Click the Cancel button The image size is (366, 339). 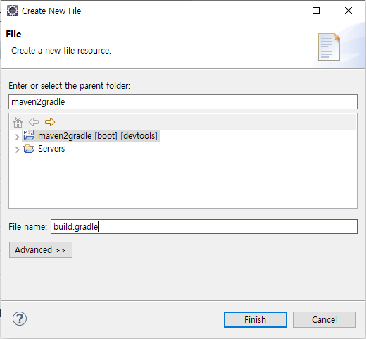(324, 319)
